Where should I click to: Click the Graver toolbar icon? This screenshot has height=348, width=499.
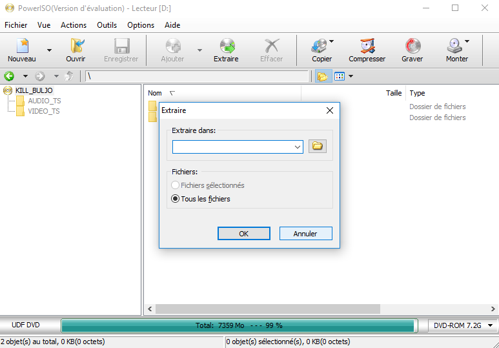click(x=412, y=46)
